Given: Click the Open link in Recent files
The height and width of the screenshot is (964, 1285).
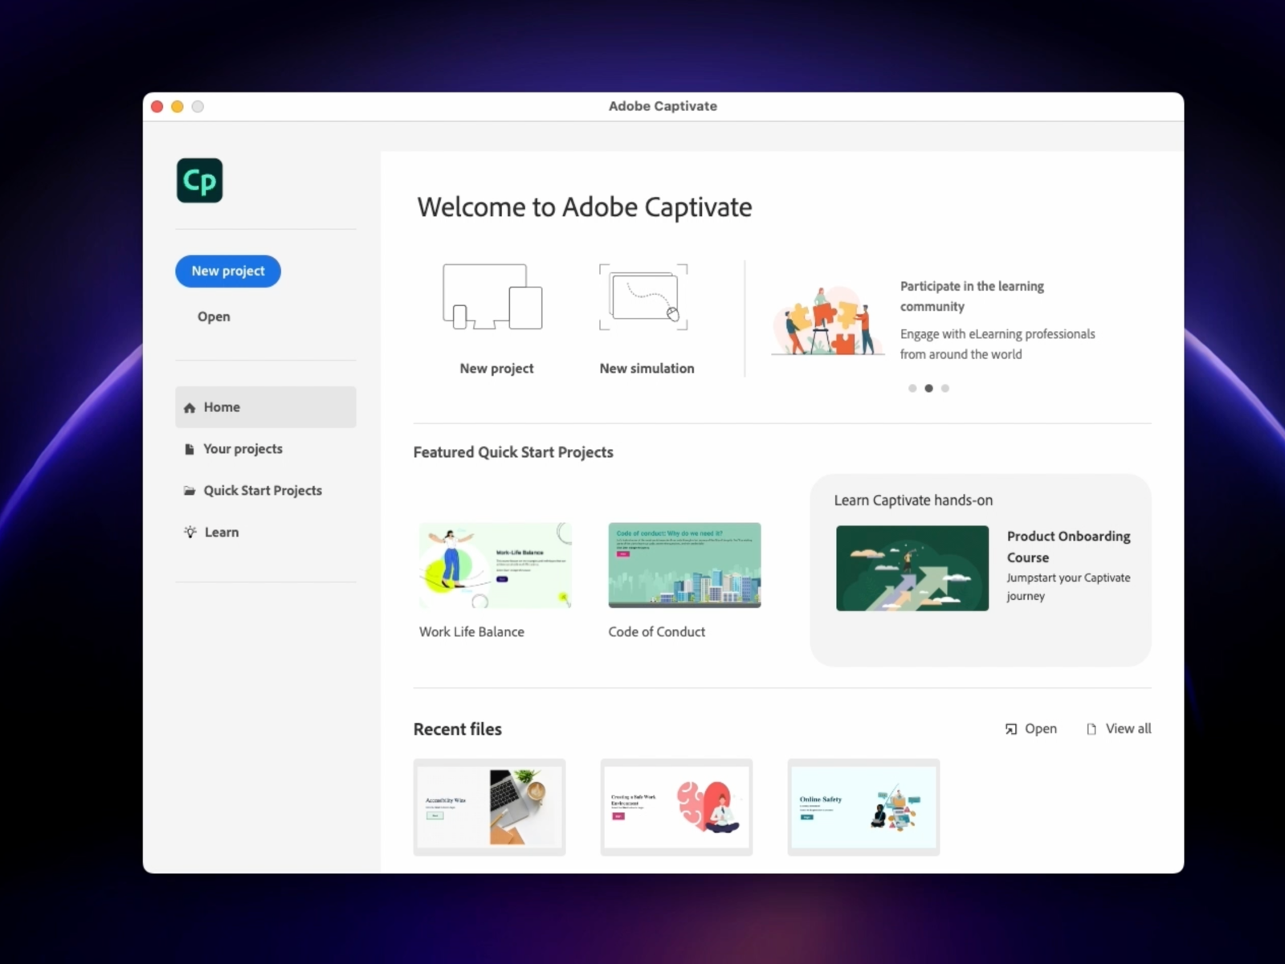Looking at the screenshot, I should (1041, 729).
